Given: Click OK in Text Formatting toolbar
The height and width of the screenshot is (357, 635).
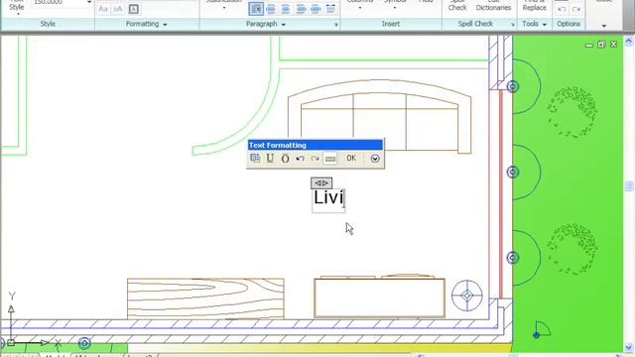Looking at the screenshot, I should (x=351, y=159).
